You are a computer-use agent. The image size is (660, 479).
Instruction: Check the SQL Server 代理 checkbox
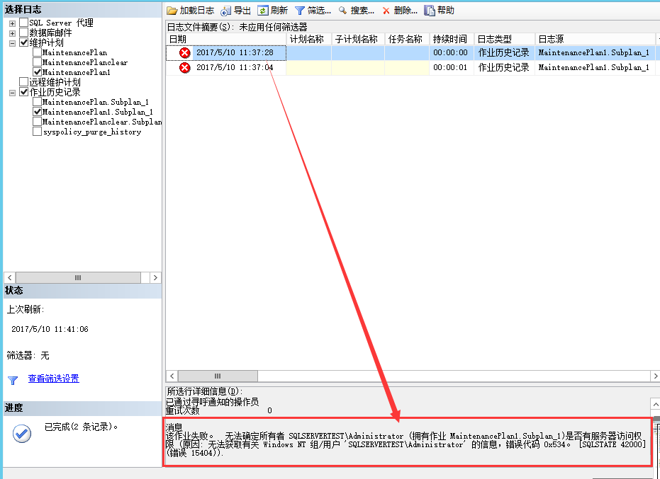click(24, 22)
